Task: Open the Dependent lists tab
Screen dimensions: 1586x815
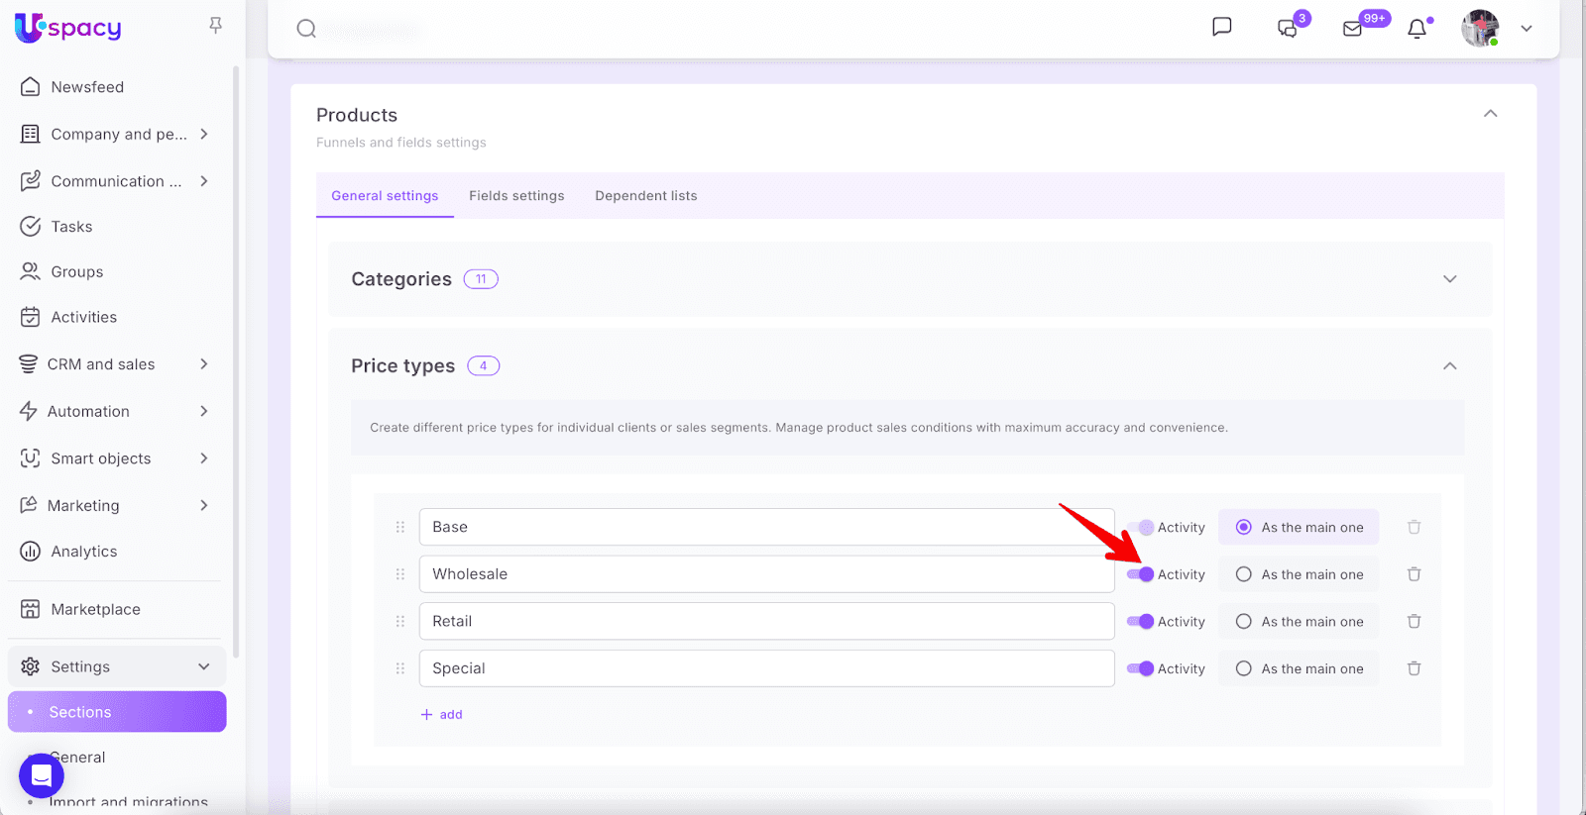Action: pyautogui.click(x=645, y=196)
